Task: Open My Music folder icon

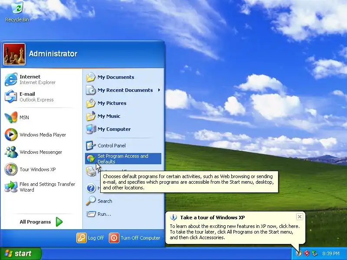Action: coord(91,116)
